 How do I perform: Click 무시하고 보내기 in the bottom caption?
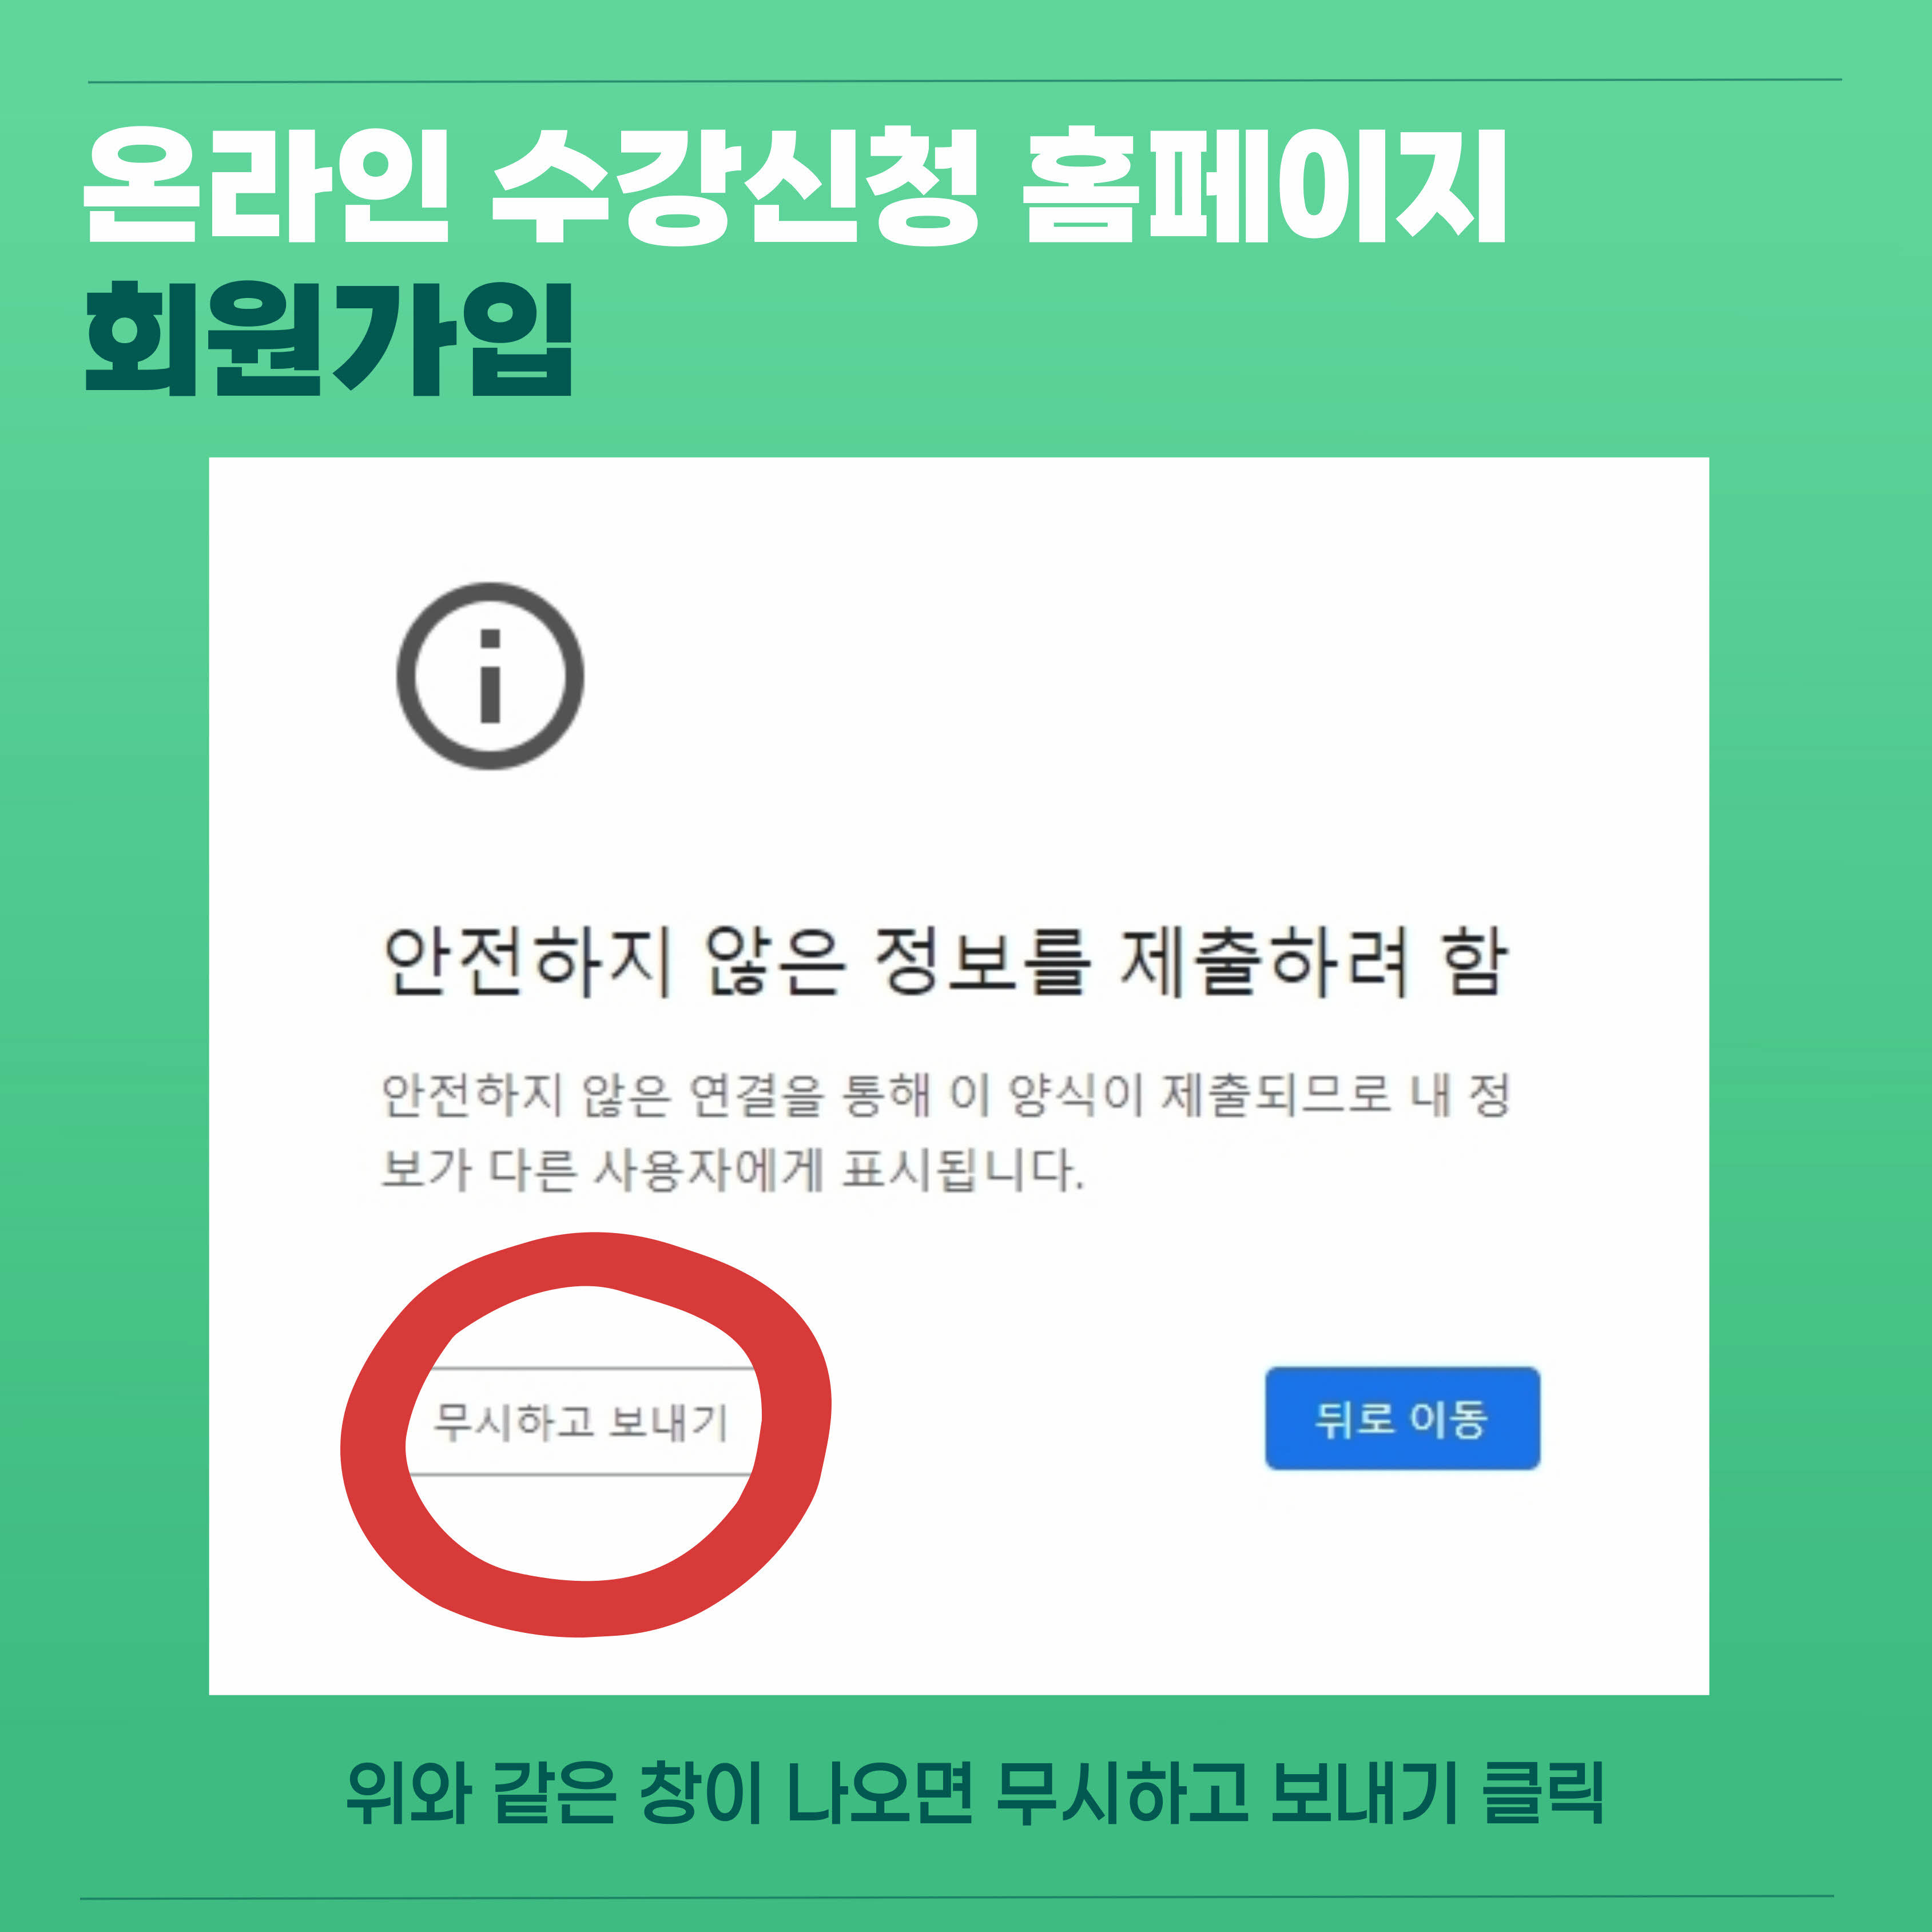(x=1226, y=1793)
